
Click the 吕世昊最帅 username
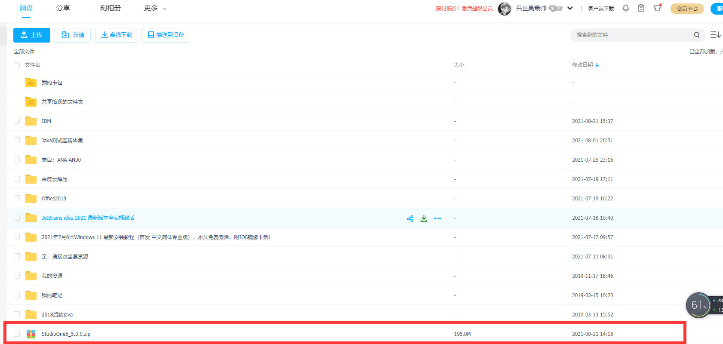pyautogui.click(x=531, y=8)
